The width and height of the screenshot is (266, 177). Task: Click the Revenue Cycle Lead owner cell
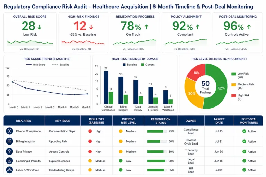(x=191, y=142)
